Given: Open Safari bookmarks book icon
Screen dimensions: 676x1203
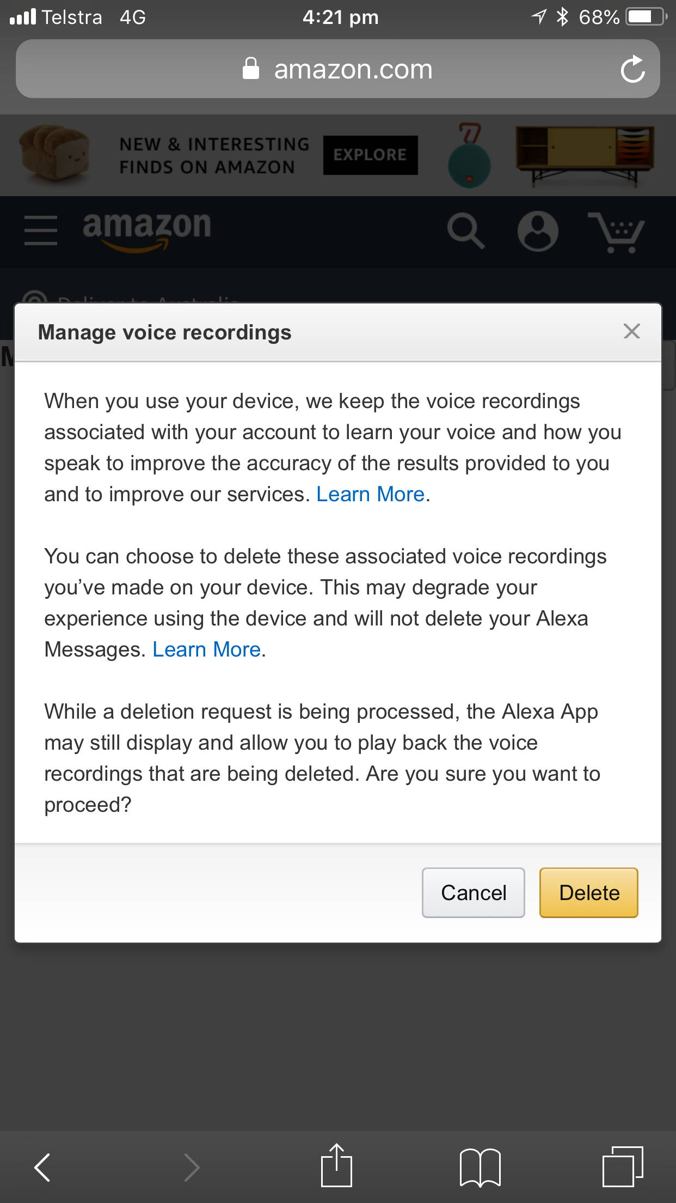Looking at the screenshot, I should [480, 1167].
